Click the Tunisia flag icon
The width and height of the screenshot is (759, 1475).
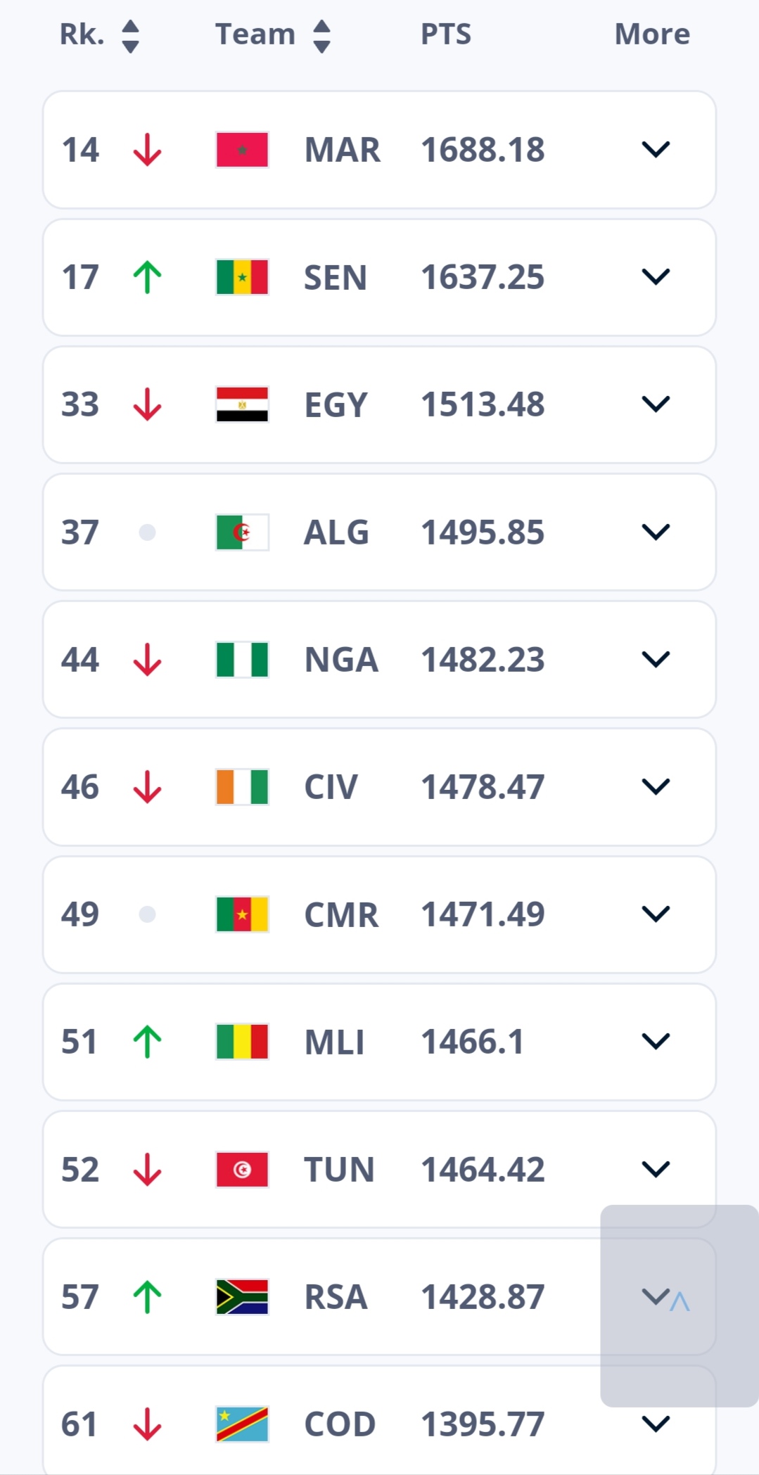point(242,1170)
